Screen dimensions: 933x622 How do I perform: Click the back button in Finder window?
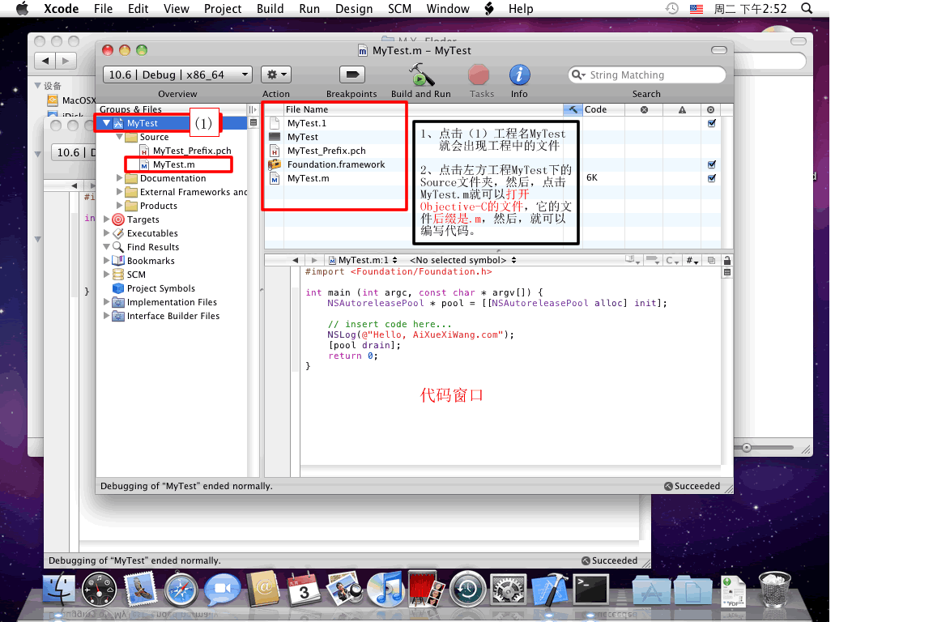(x=45, y=61)
